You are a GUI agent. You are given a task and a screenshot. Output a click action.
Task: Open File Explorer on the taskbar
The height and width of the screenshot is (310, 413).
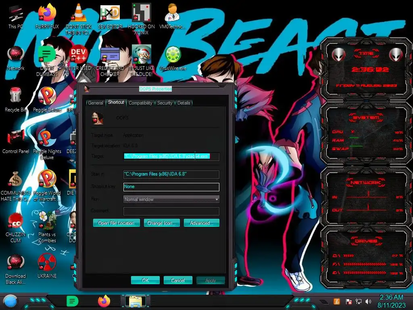coord(136,301)
